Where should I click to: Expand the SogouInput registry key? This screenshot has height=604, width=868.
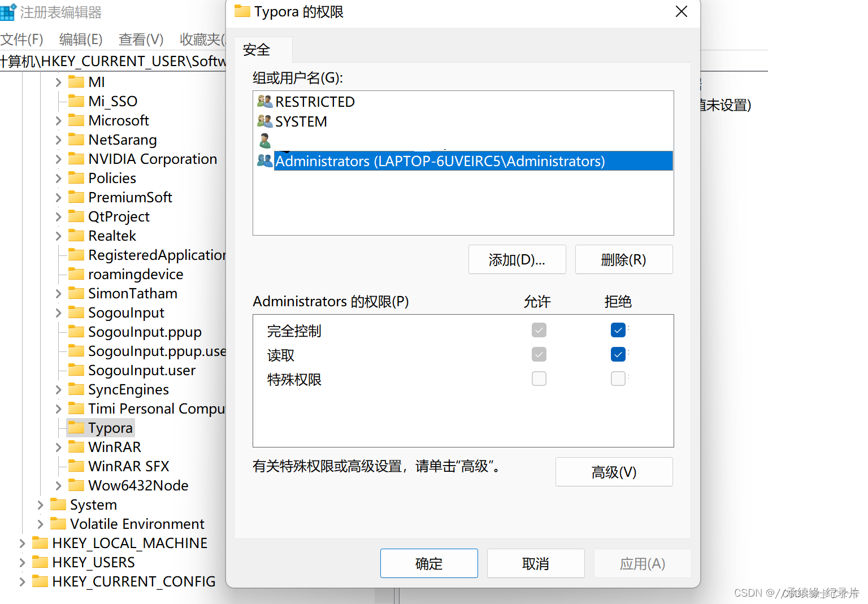pos(58,312)
